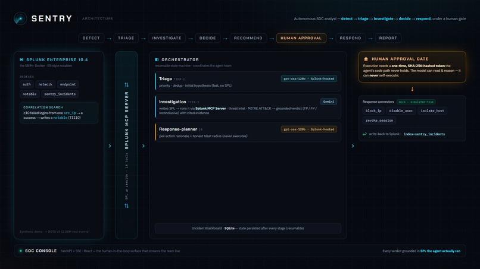Click the Incident Blackboard SQLite bar

[248, 229]
